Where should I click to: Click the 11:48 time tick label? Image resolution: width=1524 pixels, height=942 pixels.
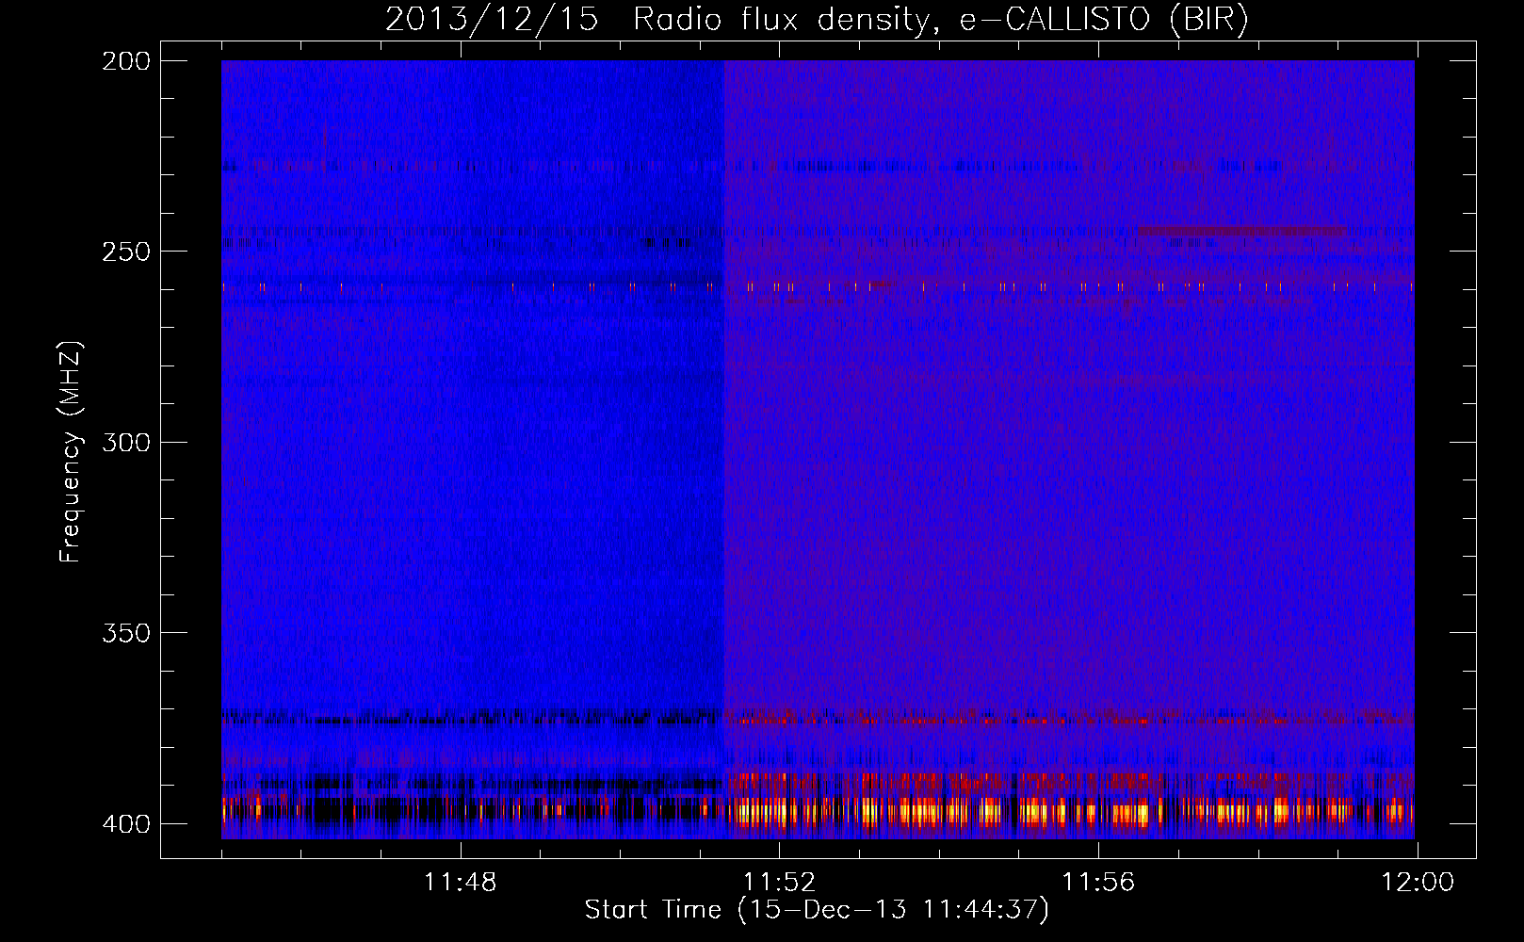[460, 883]
